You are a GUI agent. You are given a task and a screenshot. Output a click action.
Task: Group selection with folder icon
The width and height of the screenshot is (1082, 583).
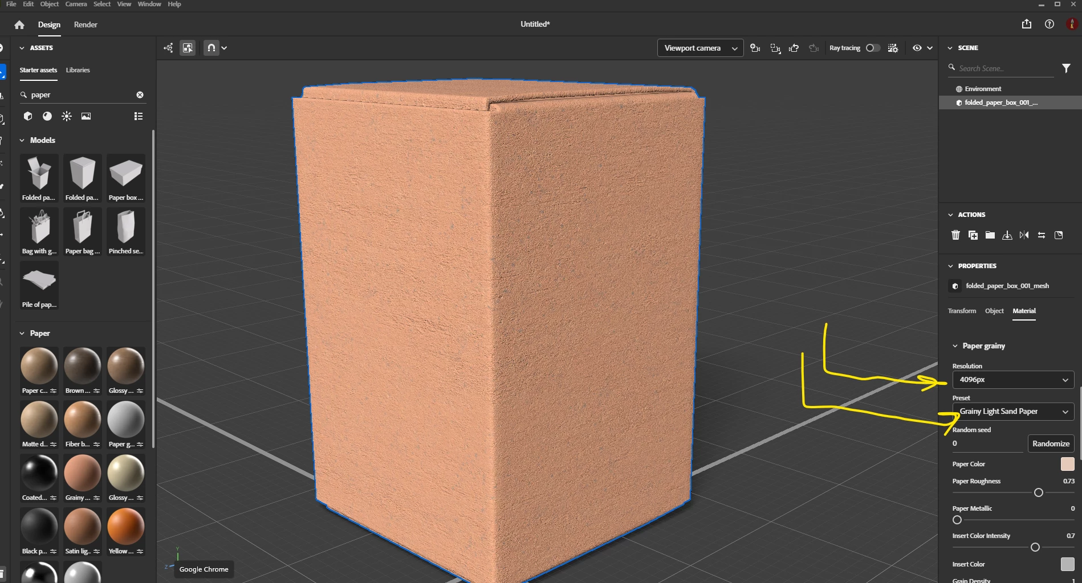coord(990,235)
